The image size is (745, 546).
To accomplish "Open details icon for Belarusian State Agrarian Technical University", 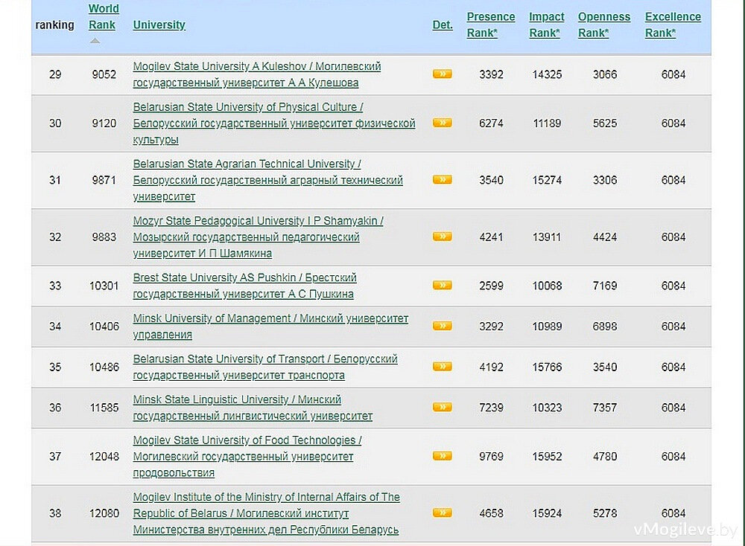I will tap(442, 180).
